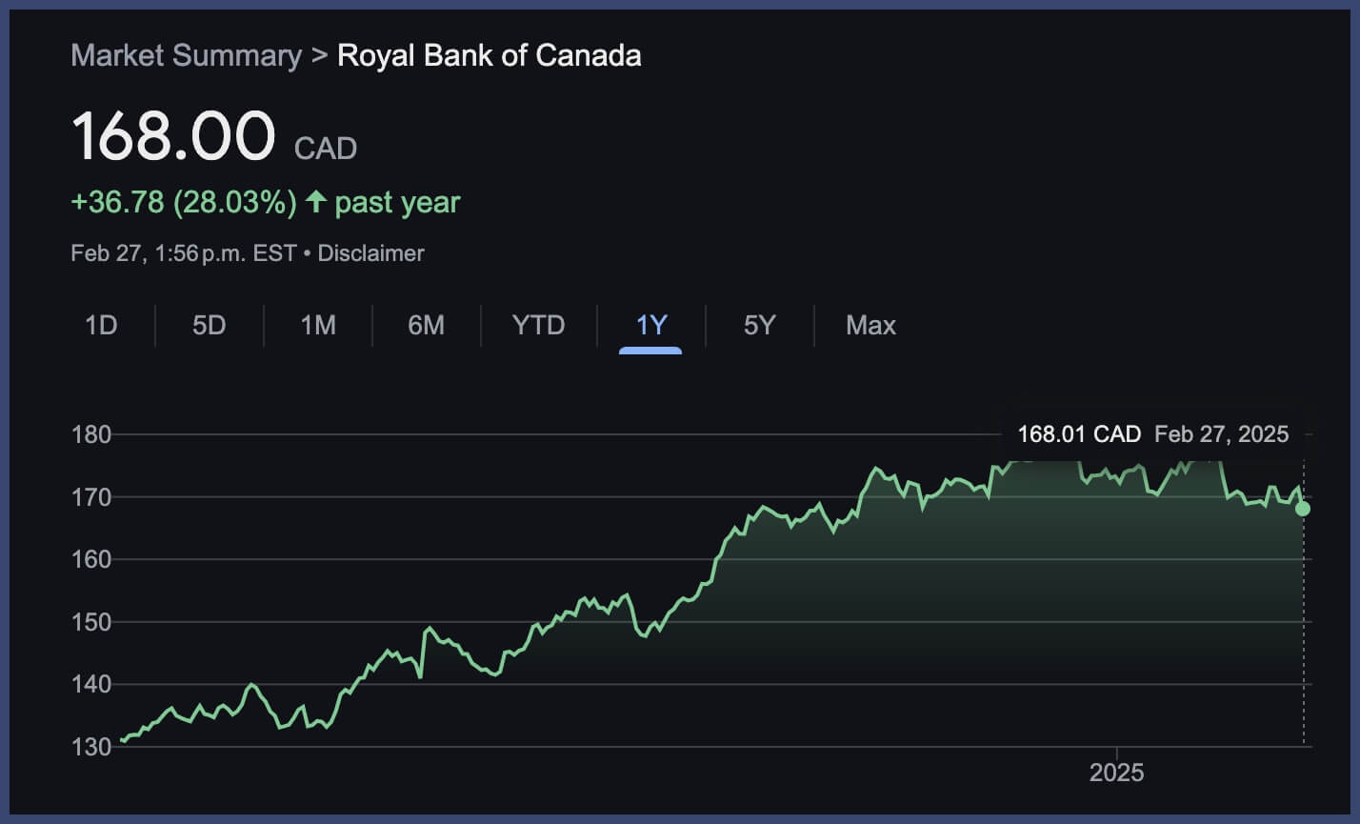This screenshot has height=824, width=1360.
Task: Click the Royal Bank of Canada title
Action: point(489,55)
